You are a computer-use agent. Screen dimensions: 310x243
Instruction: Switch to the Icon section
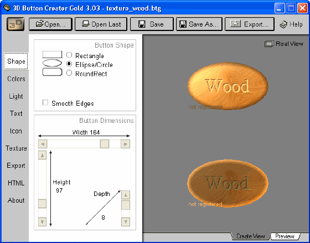[16, 131]
